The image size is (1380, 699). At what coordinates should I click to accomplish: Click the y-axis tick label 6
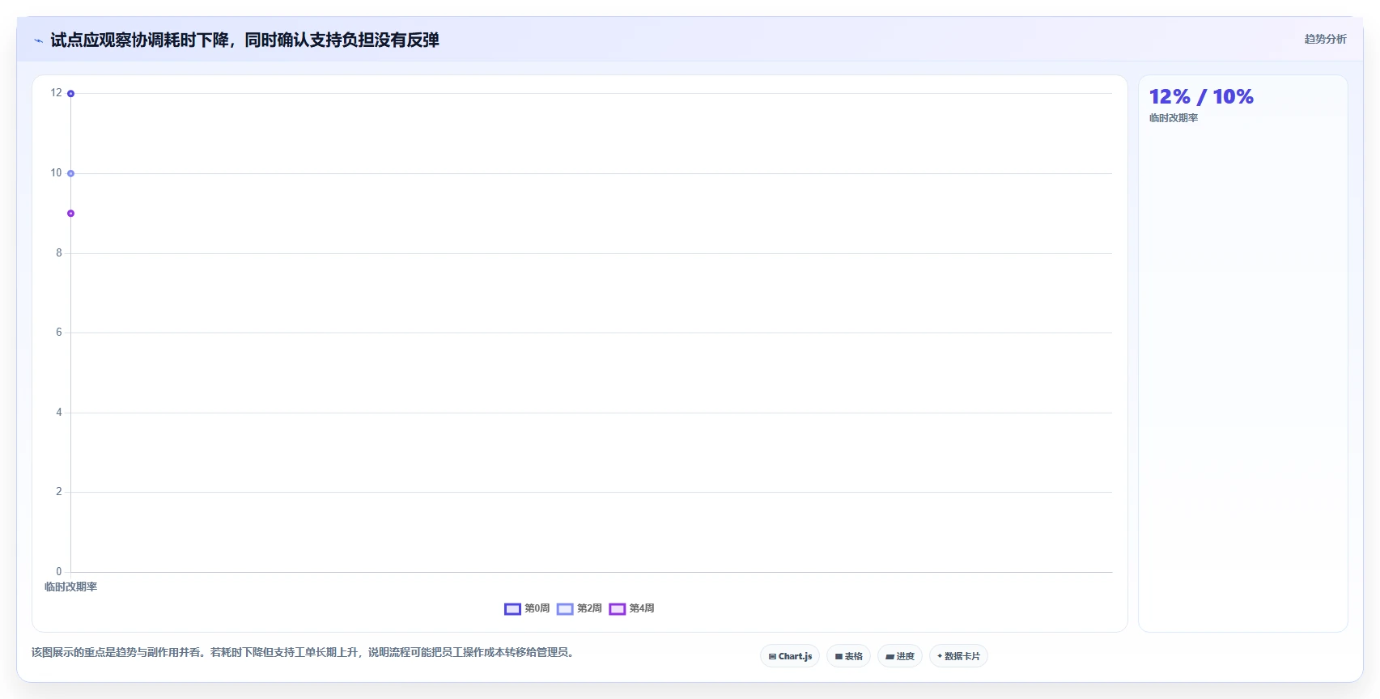[x=59, y=333]
